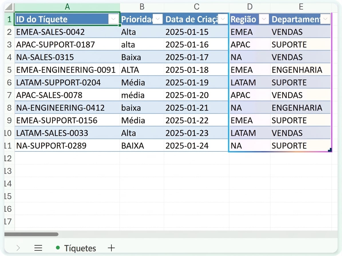Open the Departamento column filter dropdown
The image size is (342, 256).
point(325,19)
